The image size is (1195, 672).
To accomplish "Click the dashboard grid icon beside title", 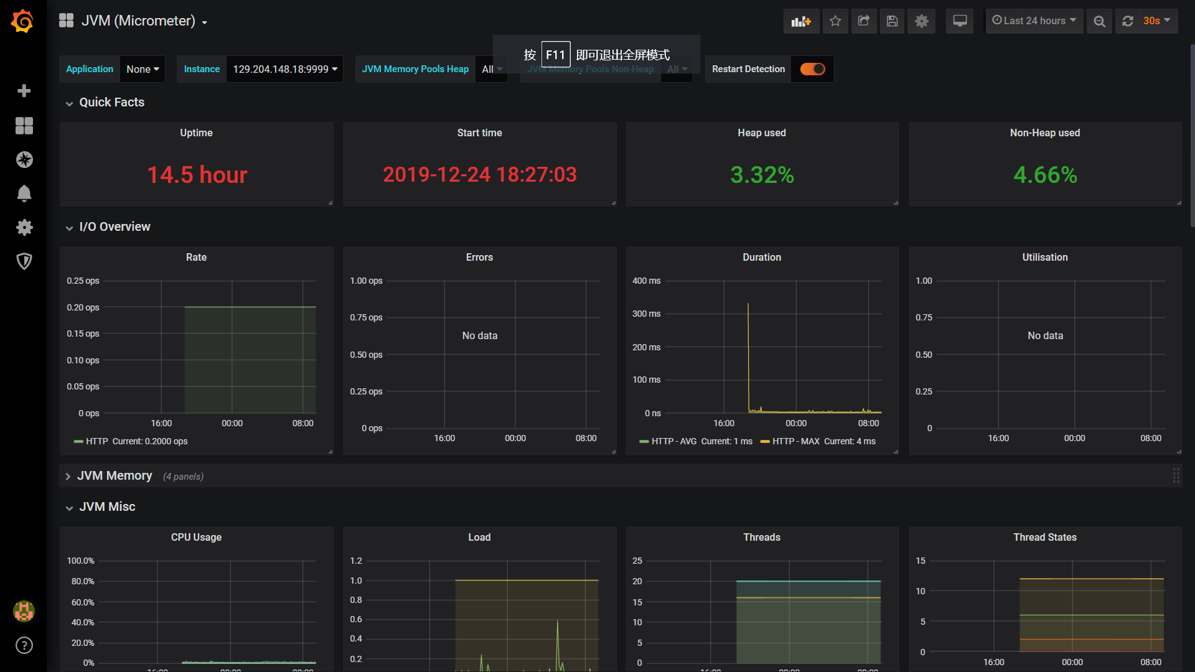I will (67, 21).
